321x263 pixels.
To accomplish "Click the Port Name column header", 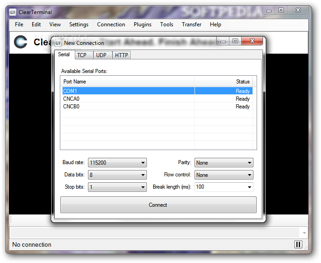I will pos(127,82).
